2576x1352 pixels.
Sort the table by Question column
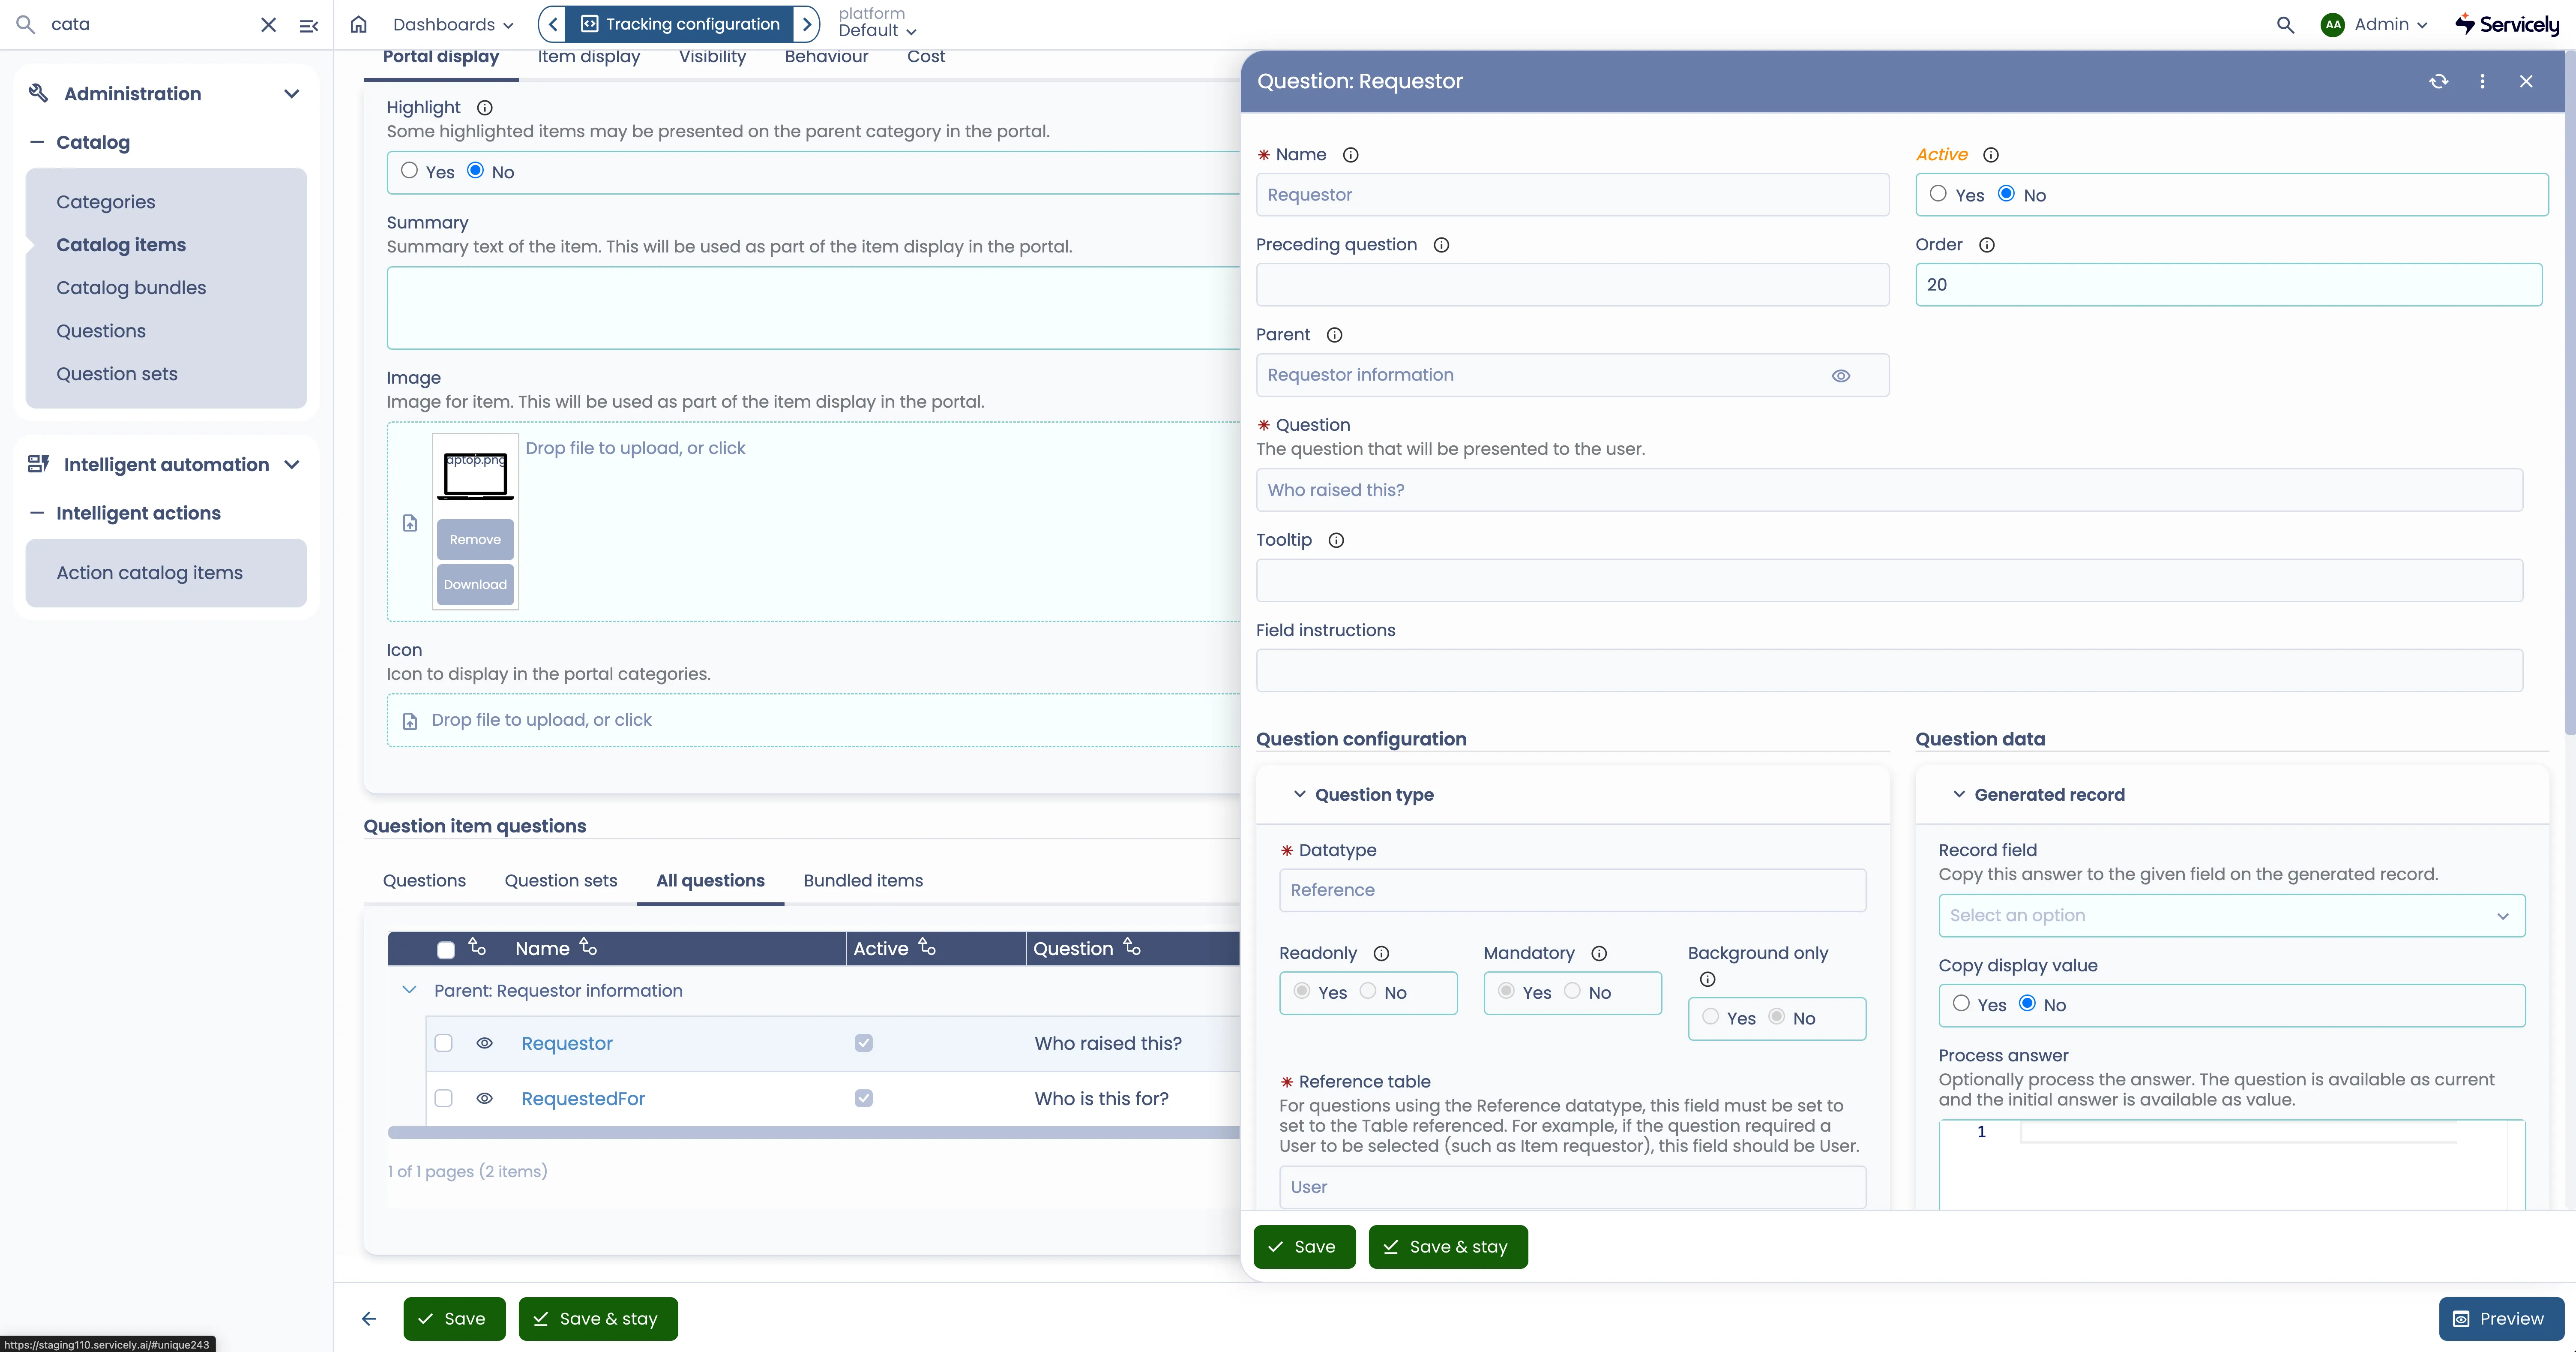pos(1131,947)
